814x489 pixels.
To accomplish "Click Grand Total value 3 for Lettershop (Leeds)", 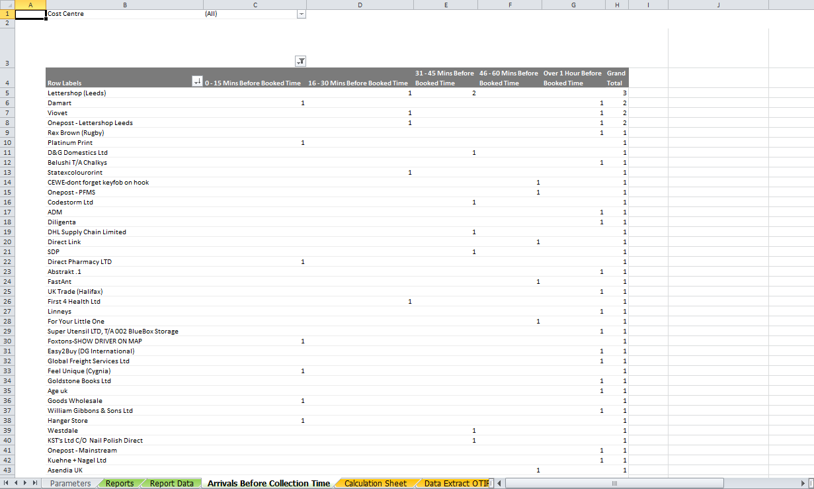I will tap(616, 93).
